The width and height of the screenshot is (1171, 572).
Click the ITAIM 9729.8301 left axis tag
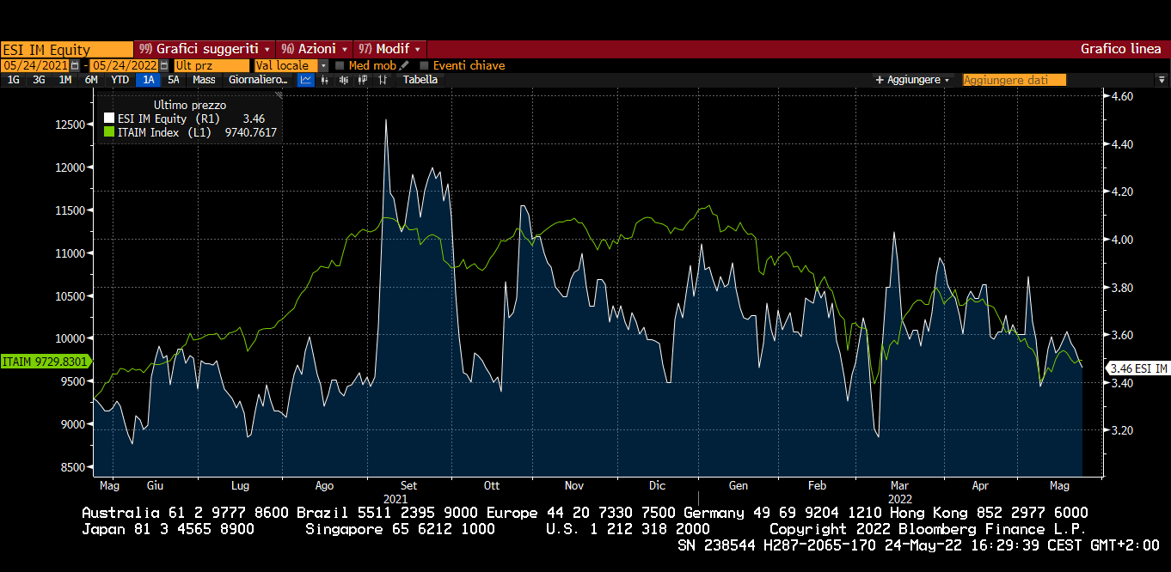coord(45,362)
